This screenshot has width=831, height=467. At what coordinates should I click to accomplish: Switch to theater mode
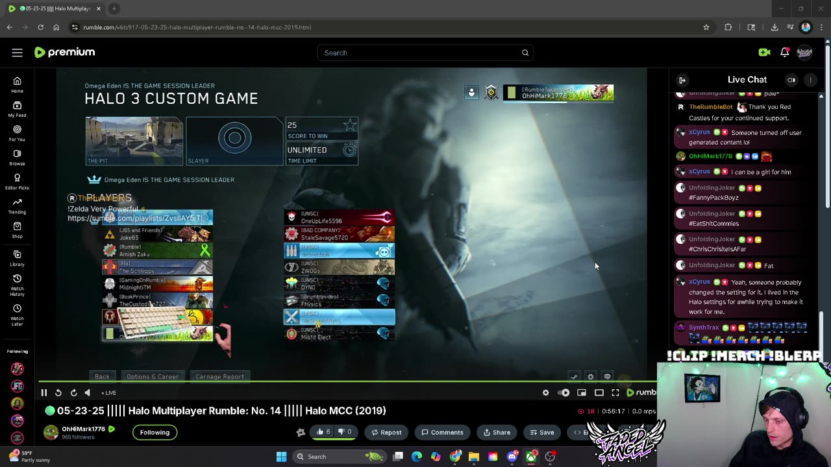point(599,392)
